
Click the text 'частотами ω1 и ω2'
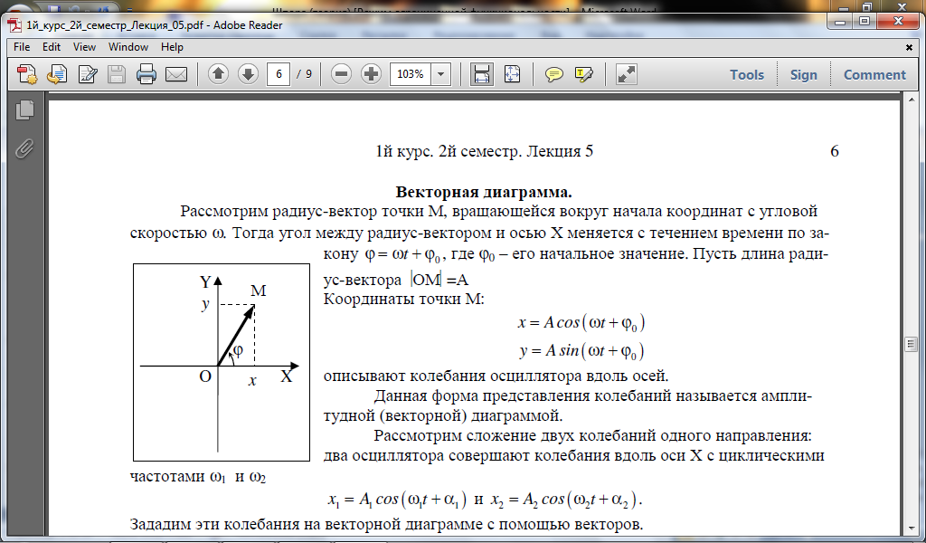pyautogui.click(x=198, y=477)
